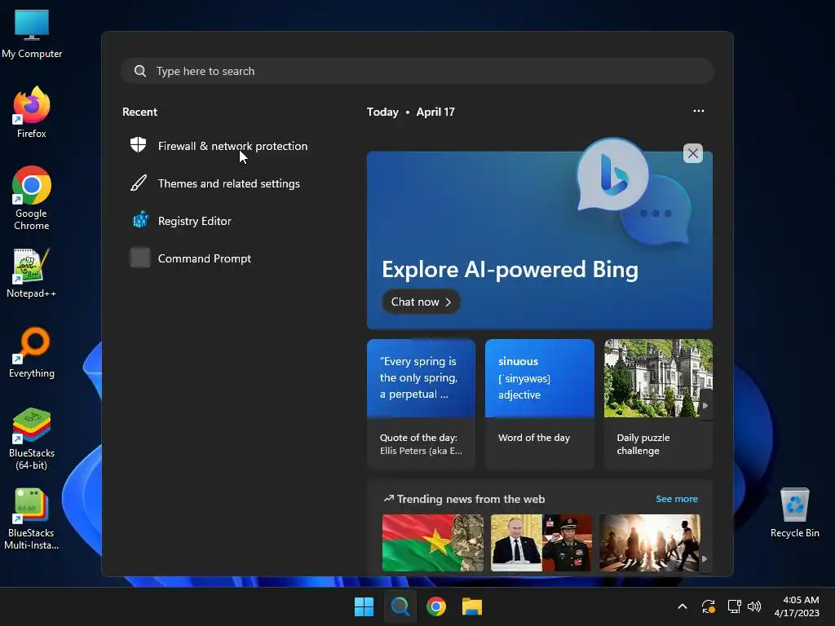Click the update sync tray icon
835x626 pixels.
[x=709, y=606]
